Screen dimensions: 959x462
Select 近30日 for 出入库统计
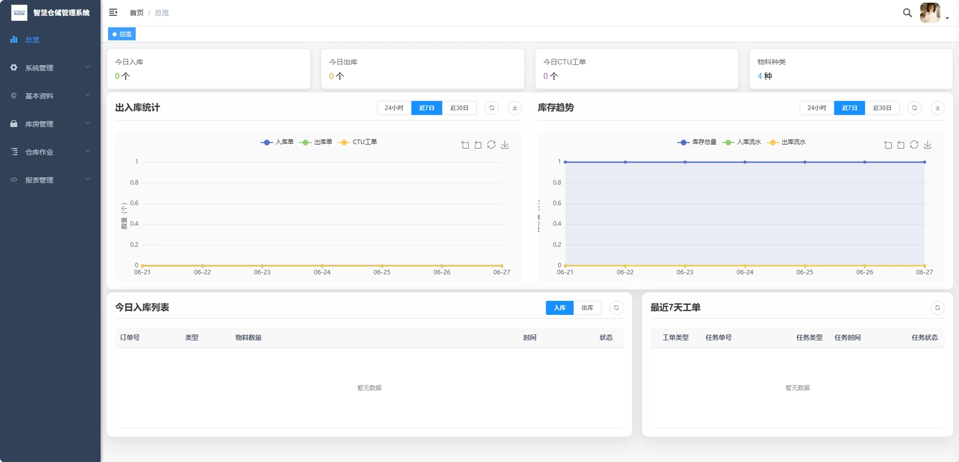click(459, 108)
